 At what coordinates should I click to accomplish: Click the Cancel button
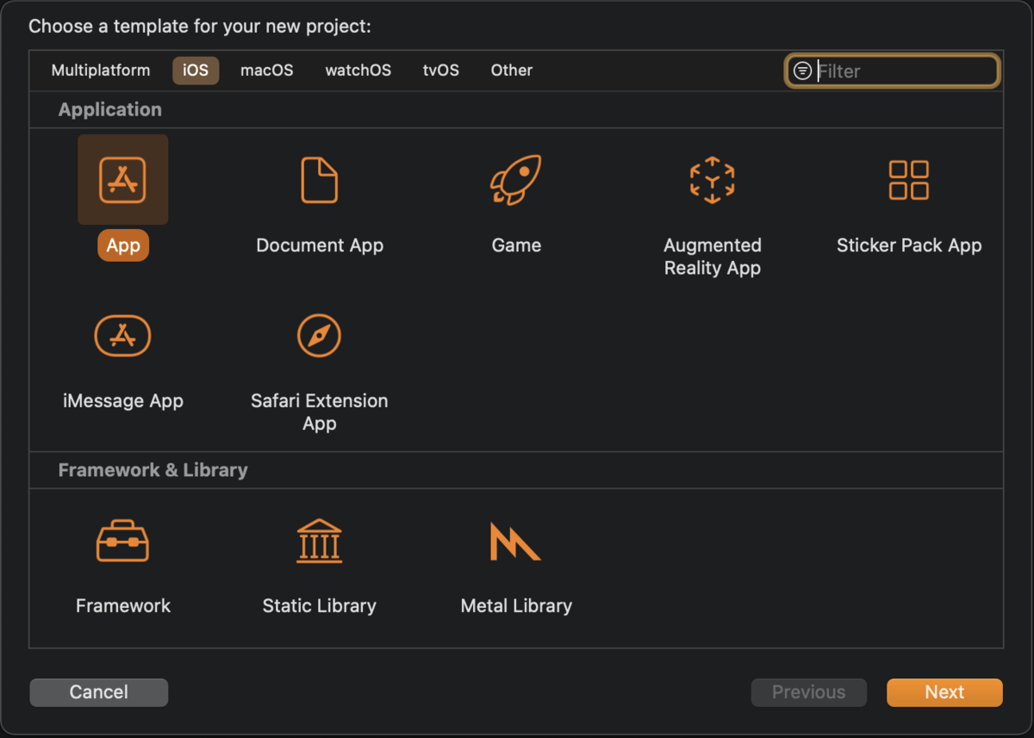point(99,692)
